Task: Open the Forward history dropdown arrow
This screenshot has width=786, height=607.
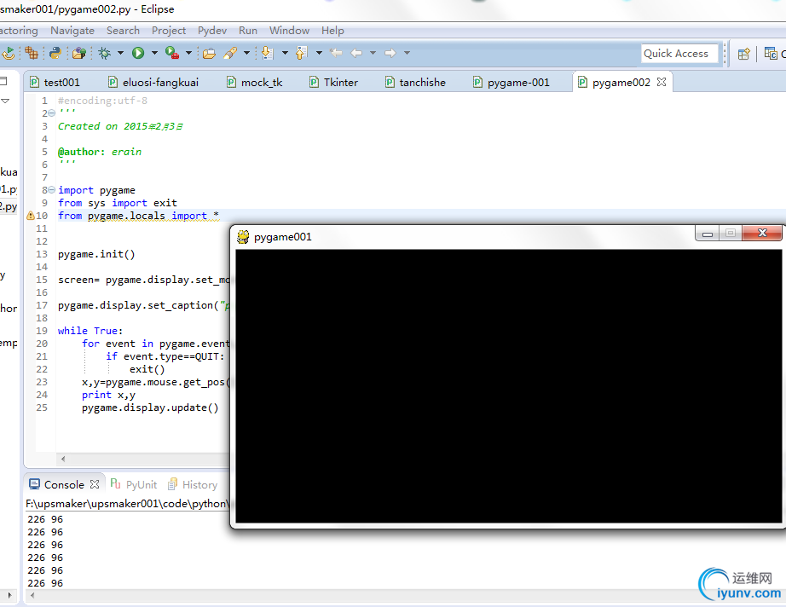Action: coord(407,53)
